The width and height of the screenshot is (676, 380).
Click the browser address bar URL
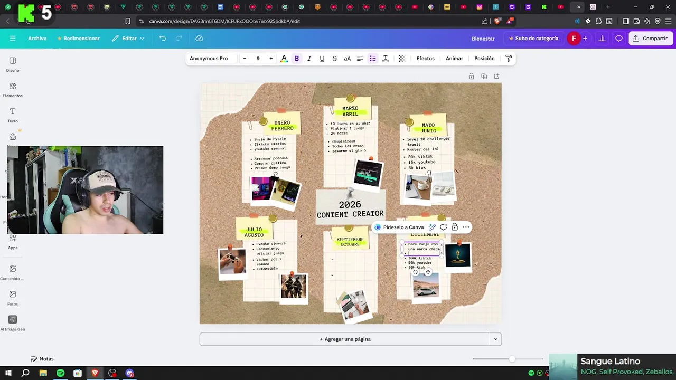click(x=224, y=21)
